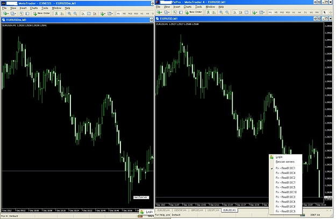Image resolution: width=336 pixels, height=219 pixels.
Task: Select D1 timeframe in FxPro window
Action: click(x=305, y=12)
